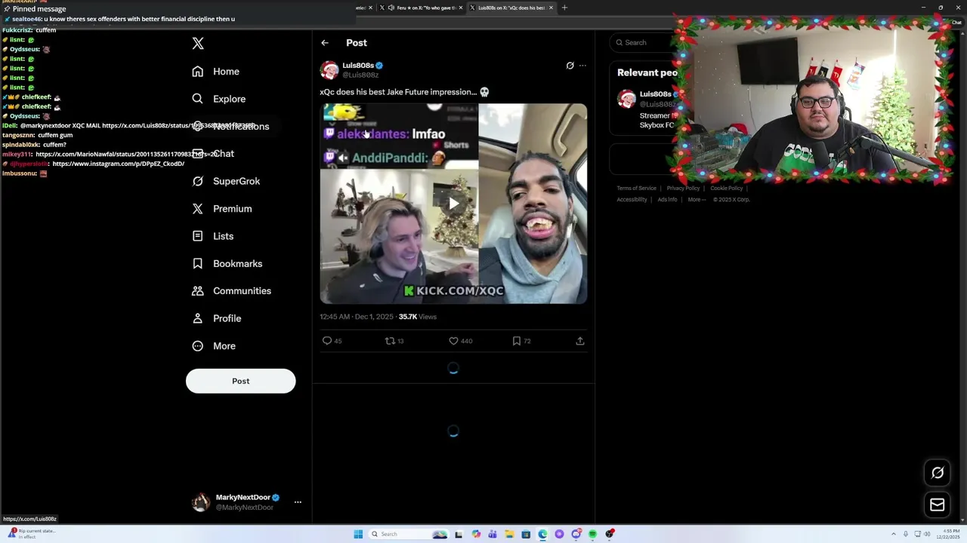Open Cookie Policy footer link
This screenshot has height=543, width=967.
pos(726,189)
